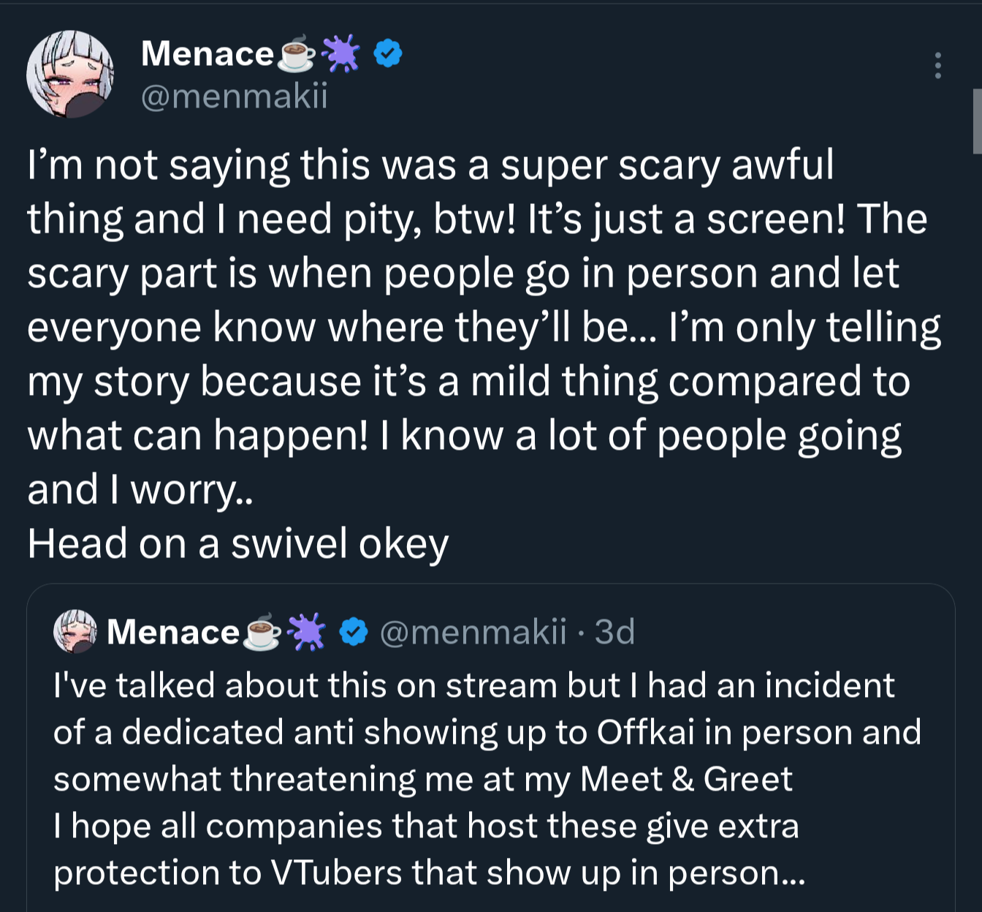Click Menace name in the quoted tweet

pyautogui.click(x=173, y=632)
